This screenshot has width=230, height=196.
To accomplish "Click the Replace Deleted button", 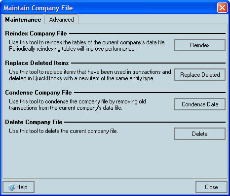I will coord(200,75).
